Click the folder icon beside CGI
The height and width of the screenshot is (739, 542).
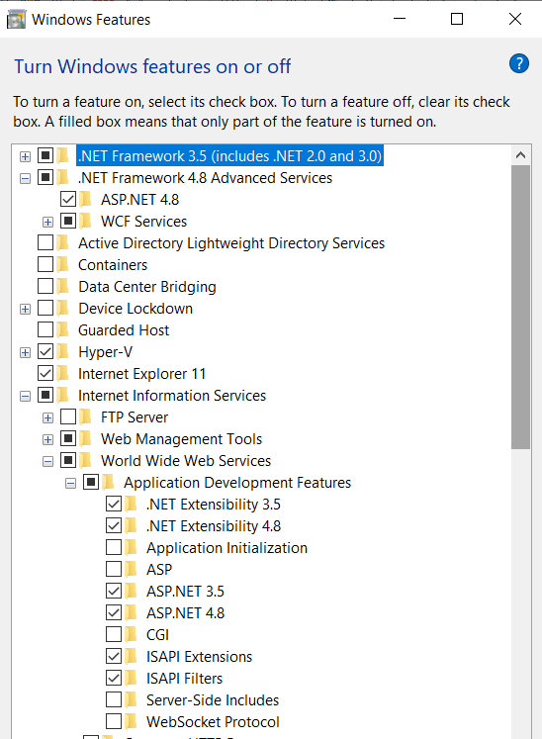click(131, 634)
